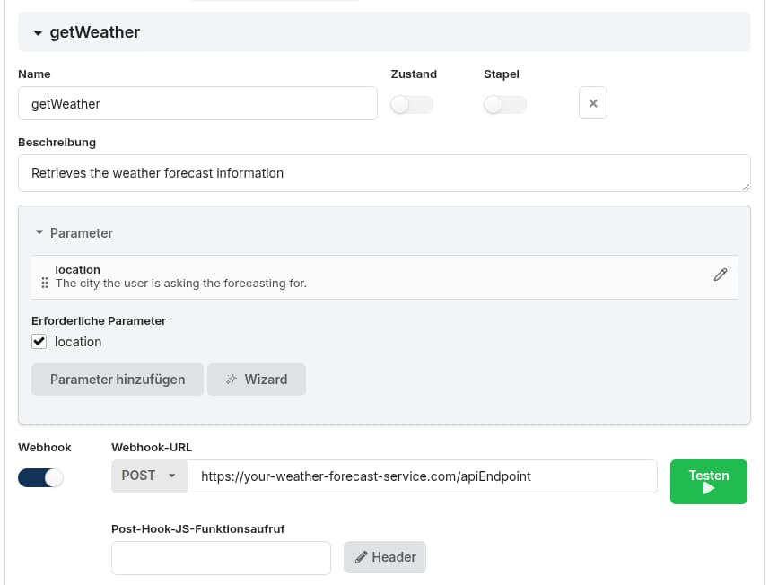The width and height of the screenshot is (769, 585).
Task: Open the POST method dropdown
Action: [x=149, y=476]
